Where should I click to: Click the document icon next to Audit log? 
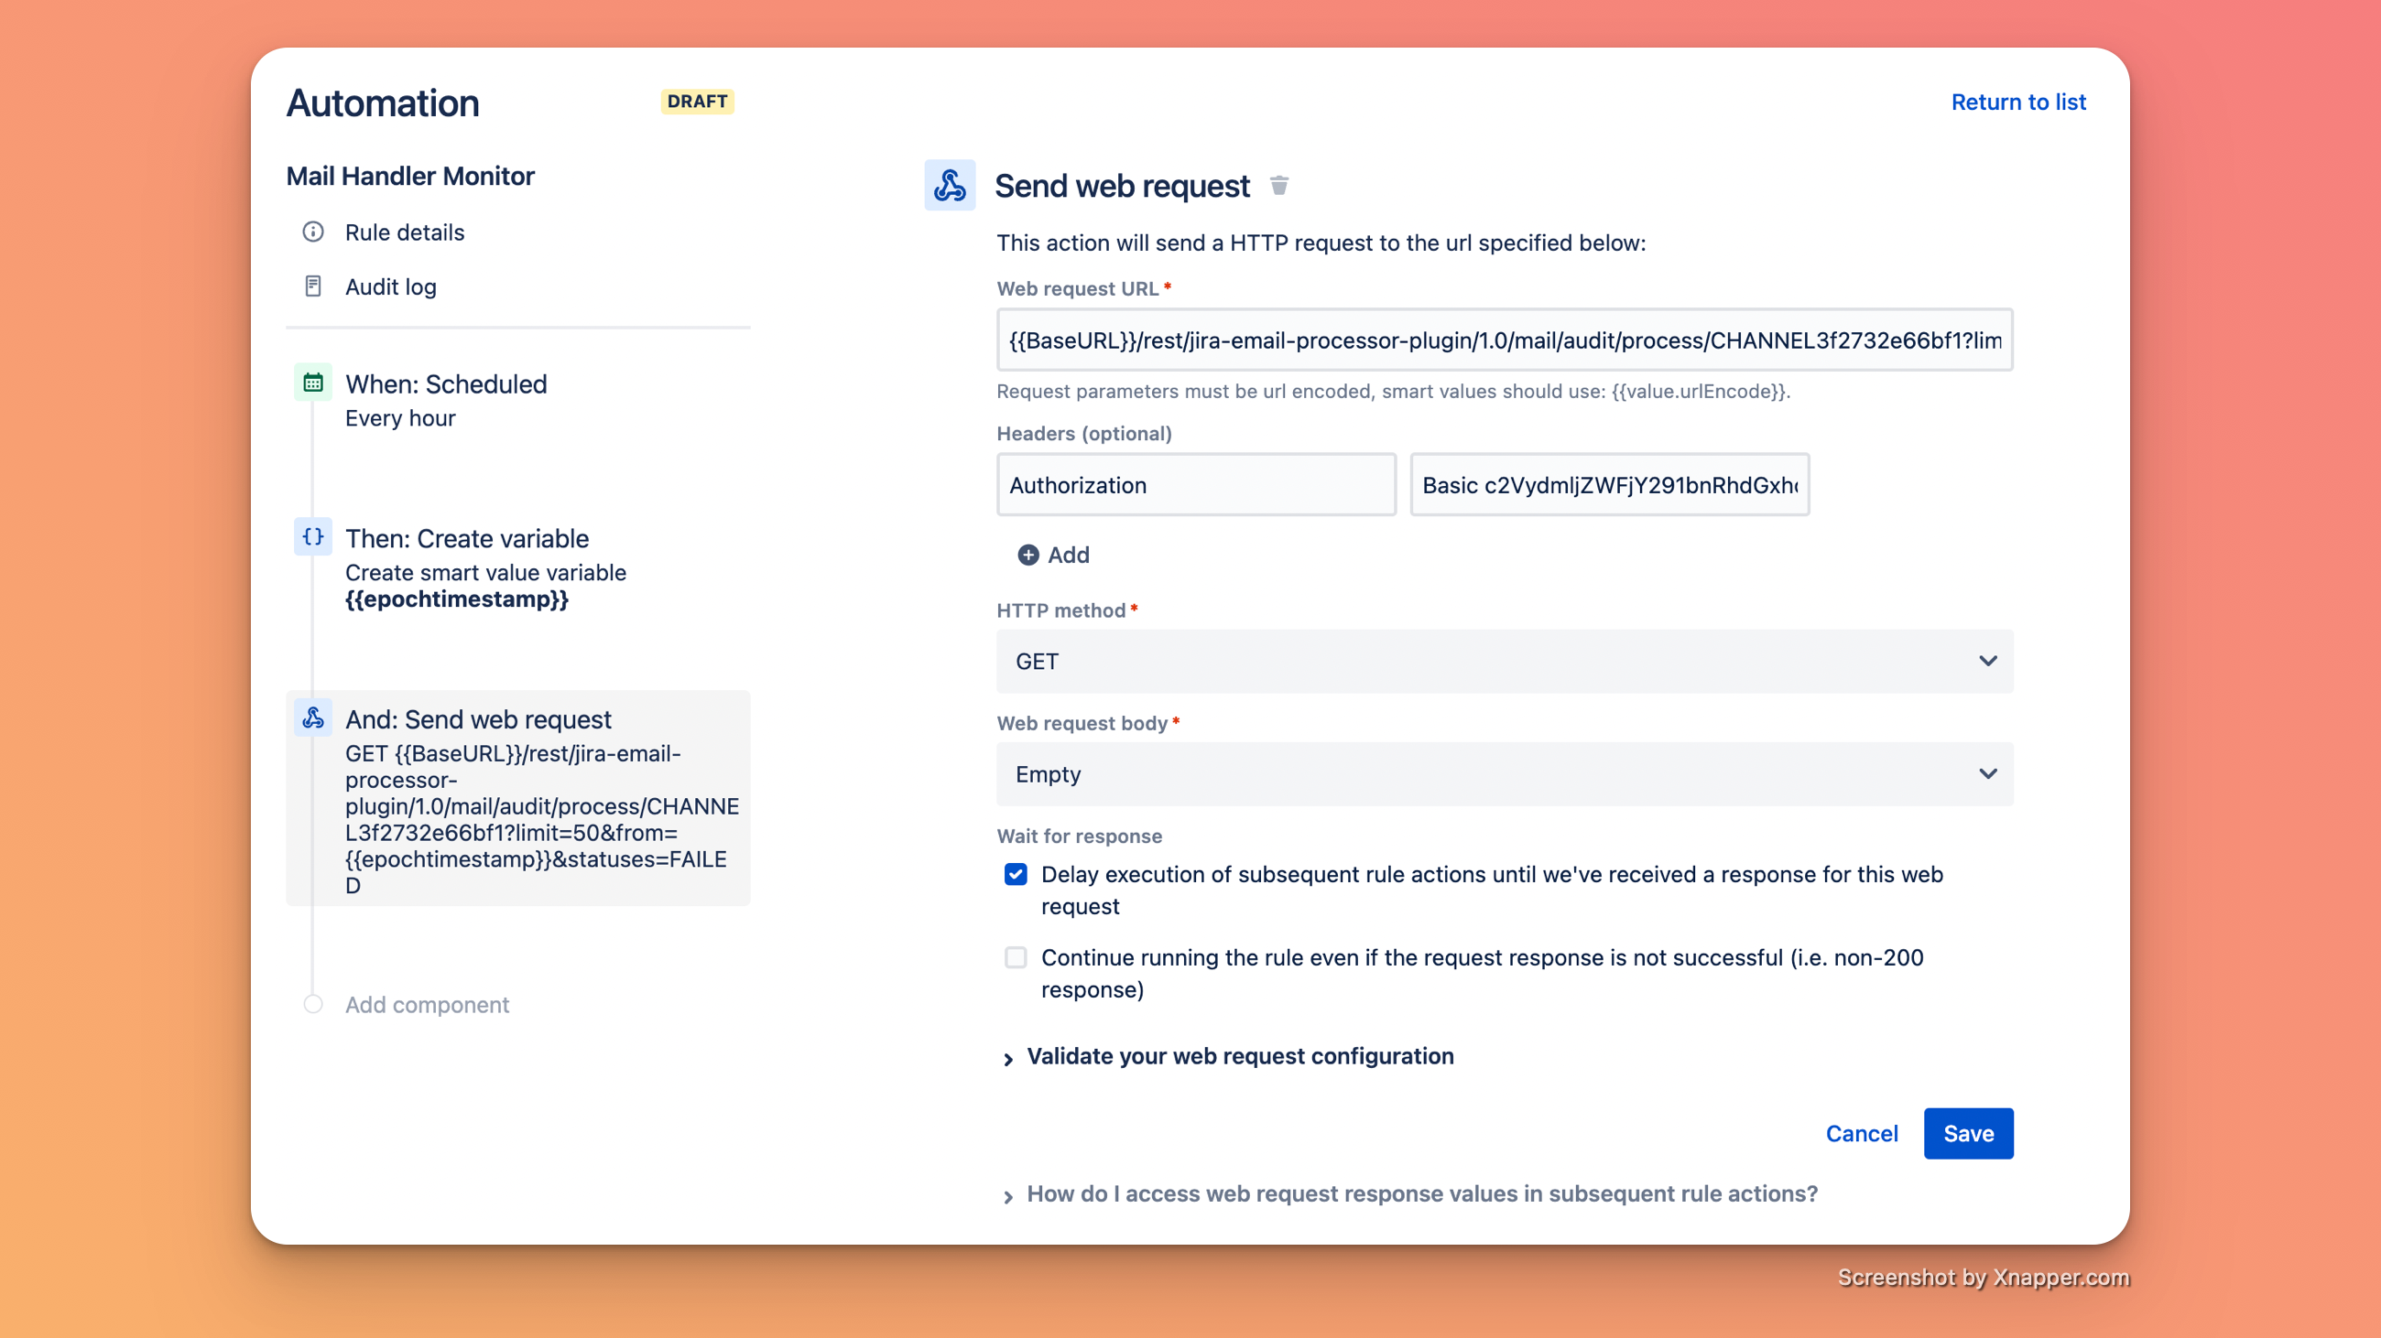[313, 286]
